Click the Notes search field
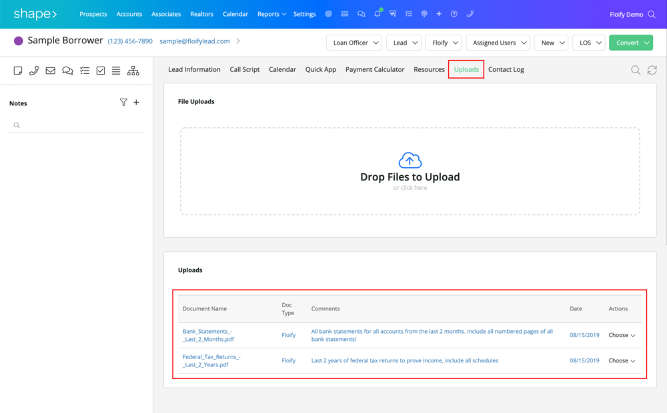Image resolution: width=667 pixels, height=413 pixels. tap(76, 125)
